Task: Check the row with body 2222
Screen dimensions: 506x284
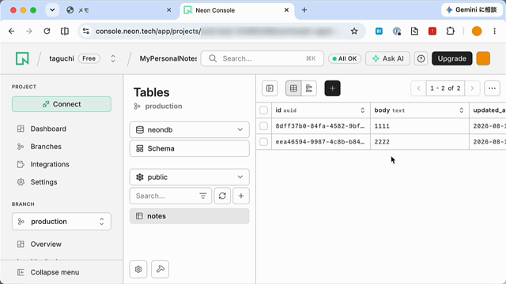Action: (x=263, y=142)
